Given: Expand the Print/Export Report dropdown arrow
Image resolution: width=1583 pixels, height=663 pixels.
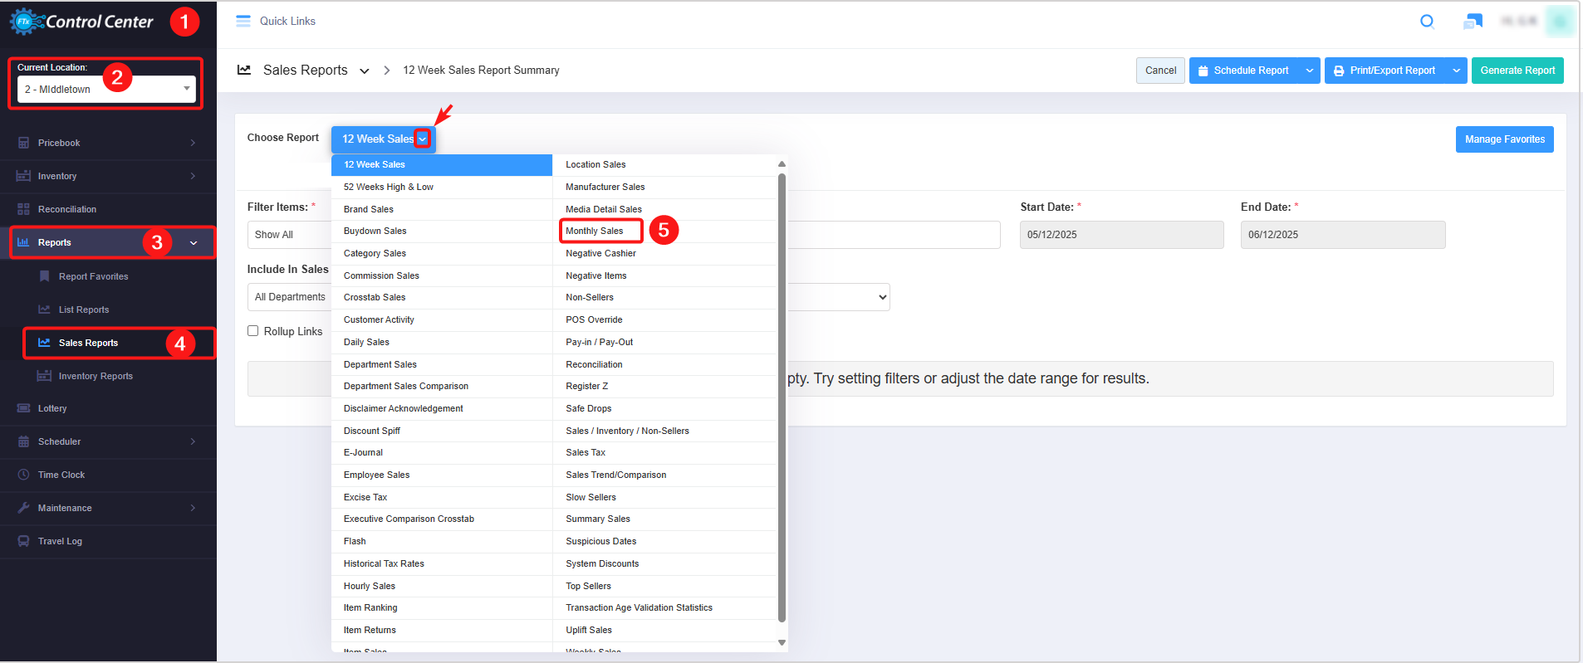Looking at the screenshot, I should (x=1456, y=71).
